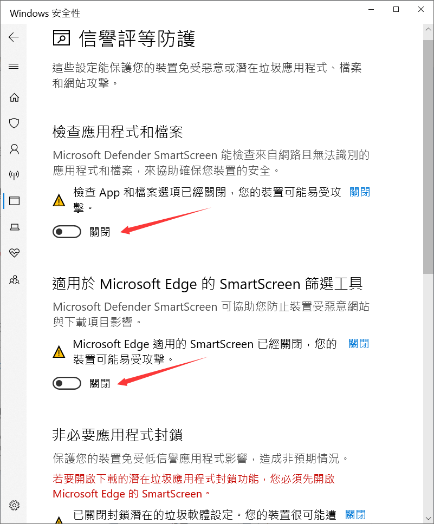Screen dimensions: 434x524
Task: Click the scrollbar up arrow
Action: [x=429, y=29]
